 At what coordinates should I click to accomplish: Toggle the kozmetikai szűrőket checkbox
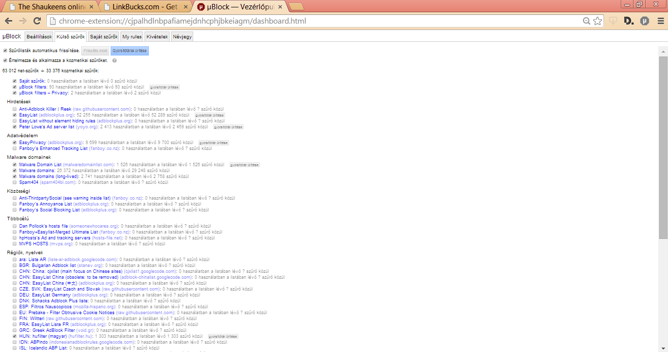point(5,60)
